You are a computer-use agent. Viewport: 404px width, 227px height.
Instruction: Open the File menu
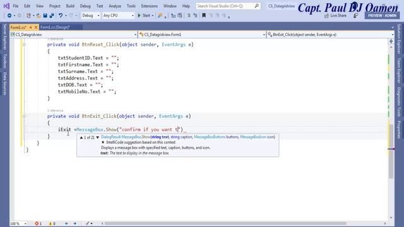[x=15, y=6]
